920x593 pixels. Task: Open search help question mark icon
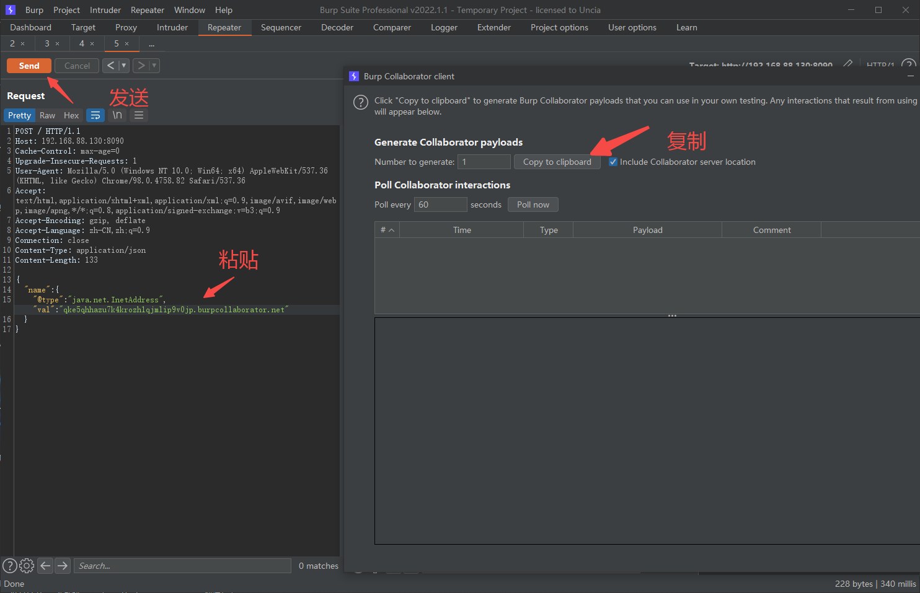[10, 566]
